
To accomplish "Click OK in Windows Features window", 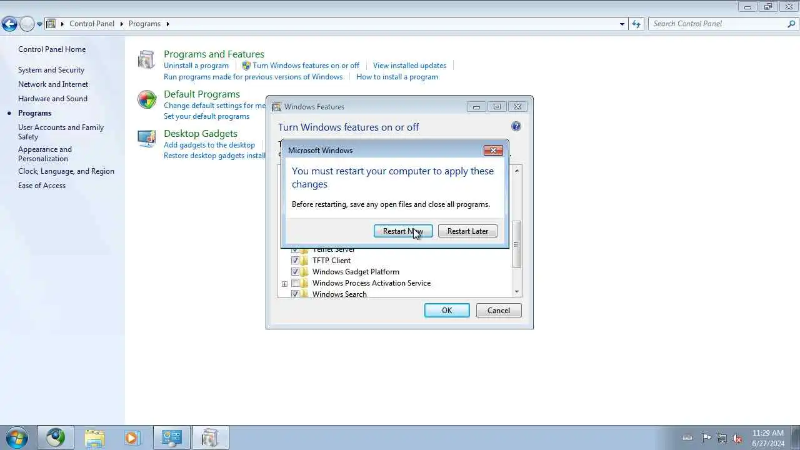I will point(447,311).
